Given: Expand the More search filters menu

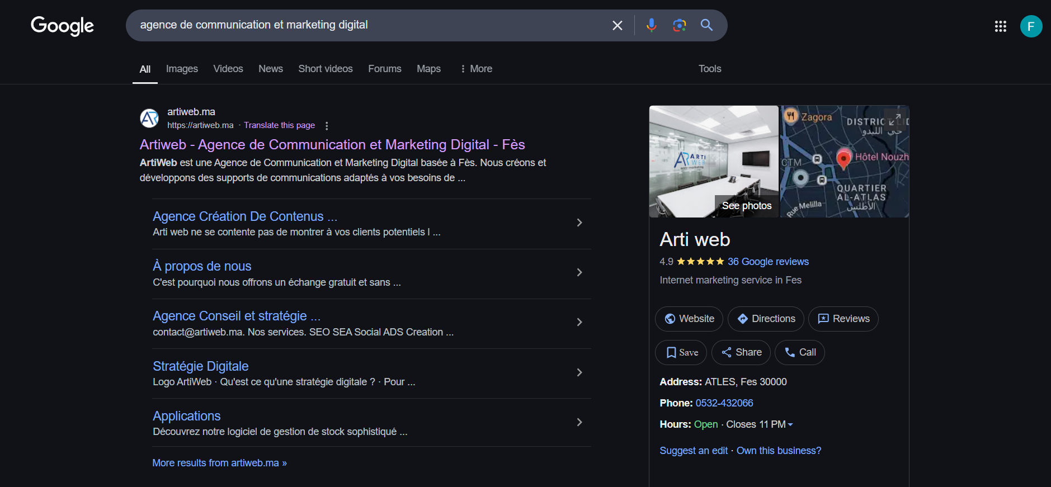Looking at the screenshot, I should coord(476,69).
